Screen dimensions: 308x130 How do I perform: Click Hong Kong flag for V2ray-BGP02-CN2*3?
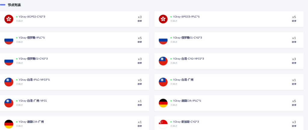(x=9, y=19)
